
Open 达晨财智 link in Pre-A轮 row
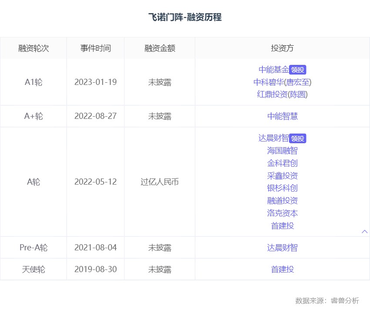[283, 248]
